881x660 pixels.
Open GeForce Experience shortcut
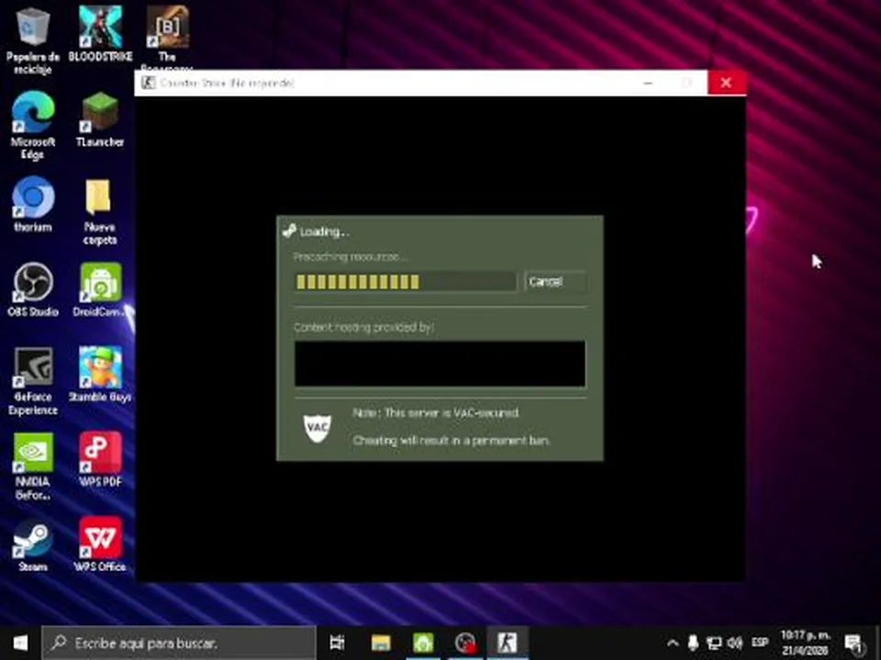click(x=33, y=380)
